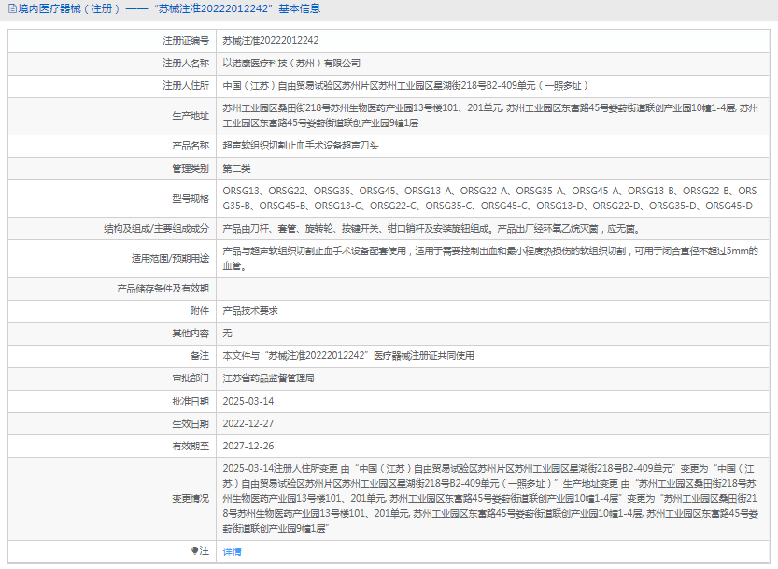The image size is (778, 569).
Task: Click the 产品储存条件及有效期 label
Action: [163, 289]
